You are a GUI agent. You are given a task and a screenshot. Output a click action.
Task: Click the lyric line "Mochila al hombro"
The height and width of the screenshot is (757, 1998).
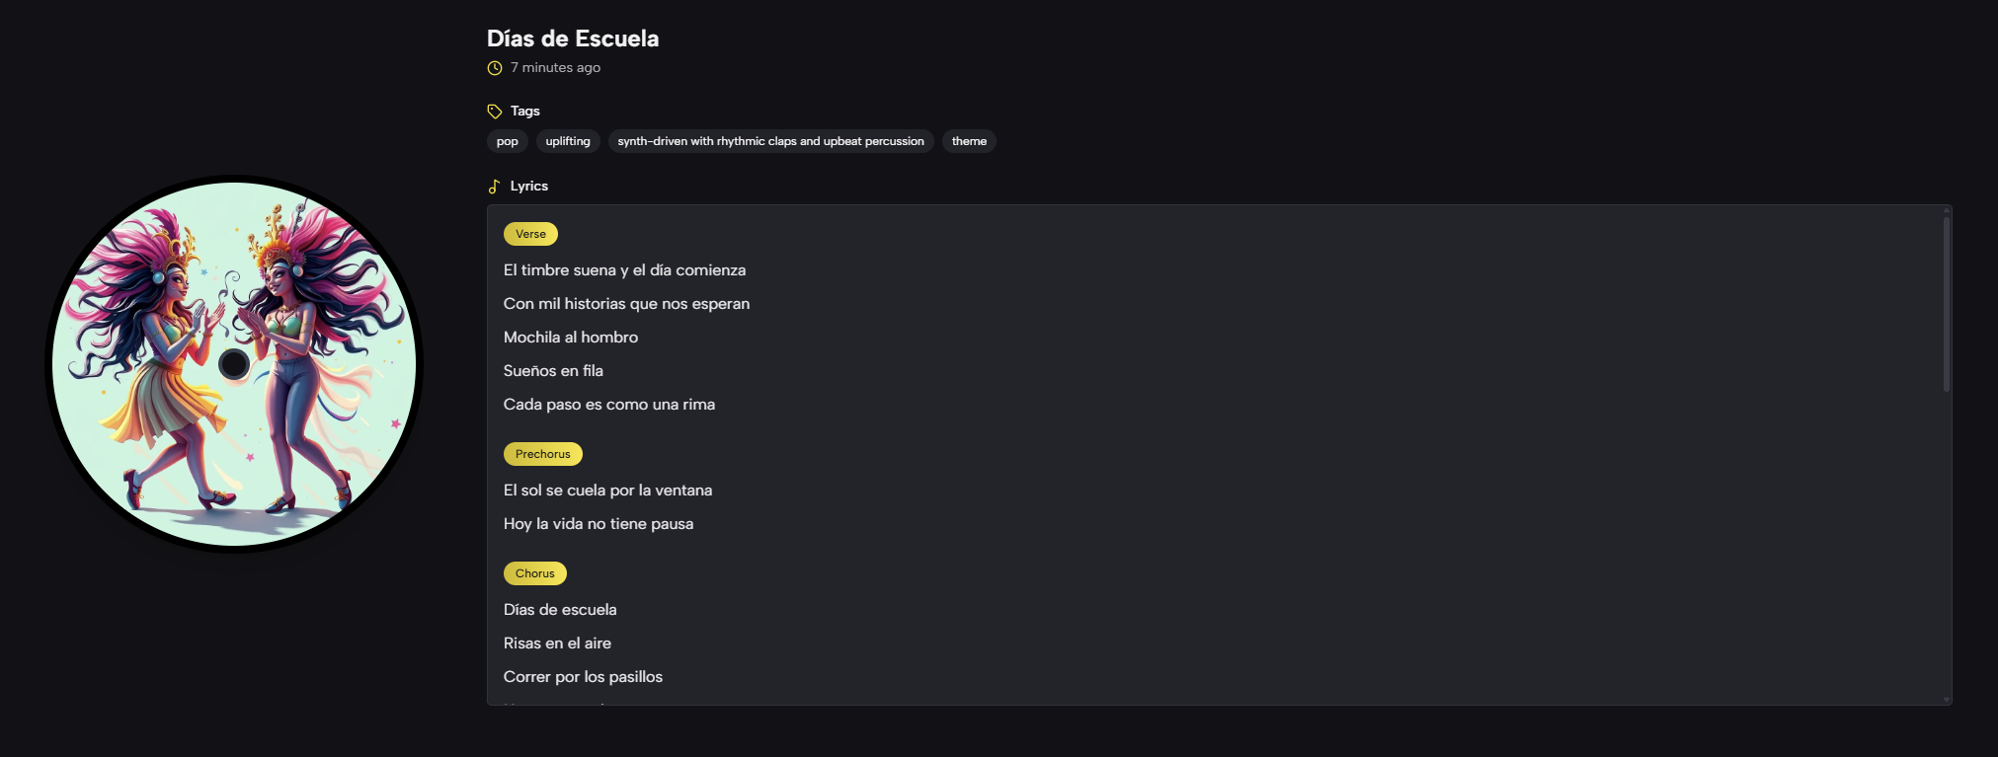(x=571, y=338)
